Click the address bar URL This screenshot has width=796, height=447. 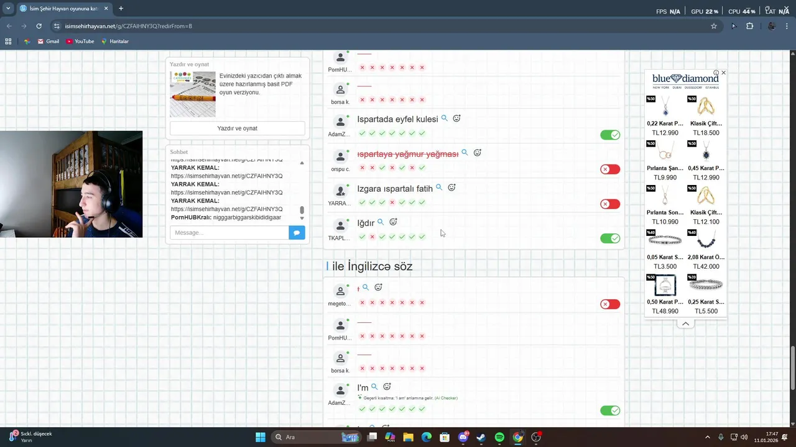[x=128, y=26]
